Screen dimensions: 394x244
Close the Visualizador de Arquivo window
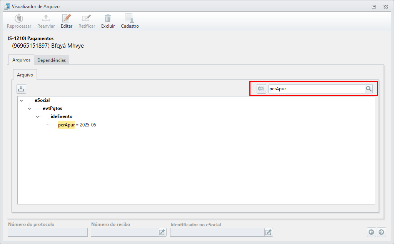(386, 7)
